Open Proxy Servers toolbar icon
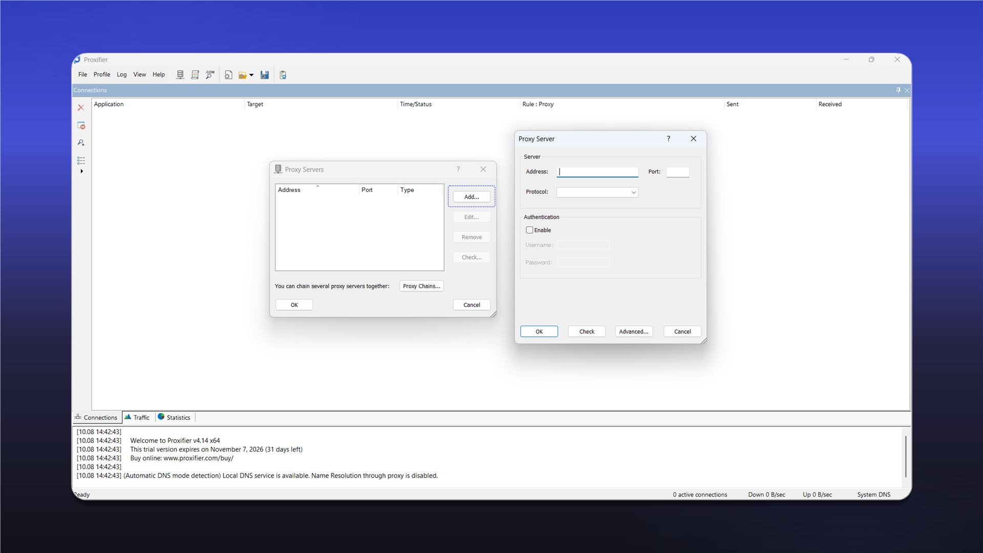Screen dimensions: 983x553 pyautogui.click(x=180, y=75)
